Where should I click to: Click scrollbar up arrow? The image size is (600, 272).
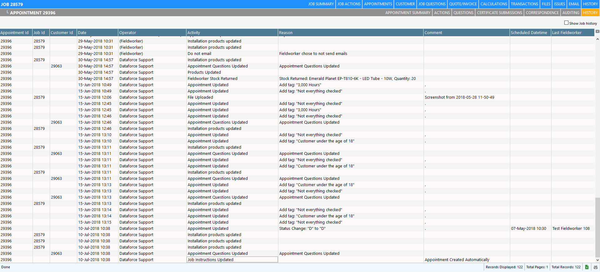click(x=597, y=39)
